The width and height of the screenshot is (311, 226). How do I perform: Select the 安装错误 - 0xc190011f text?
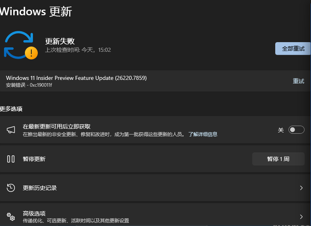[29, 85]
